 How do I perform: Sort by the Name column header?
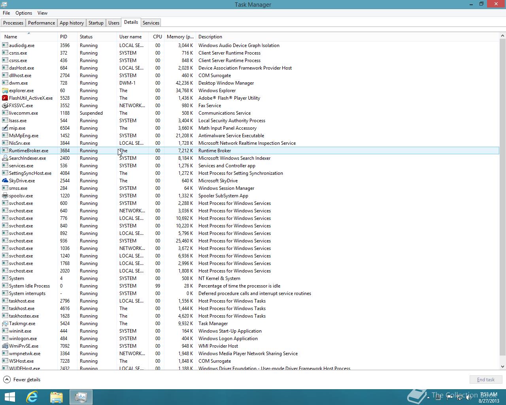tap(28, 36)
